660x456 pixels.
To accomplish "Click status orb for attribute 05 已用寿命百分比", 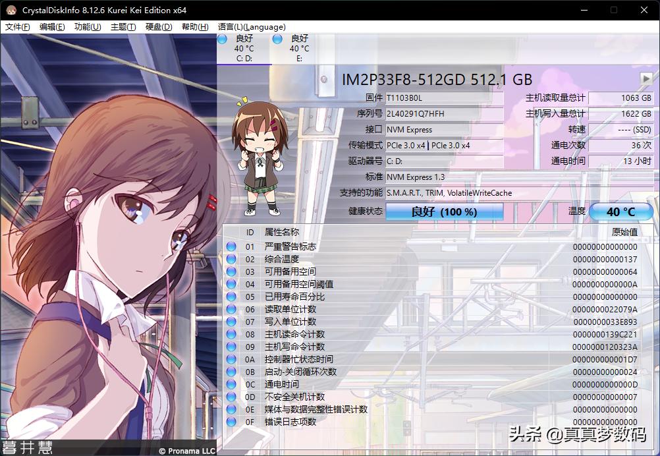I will 231,297.
